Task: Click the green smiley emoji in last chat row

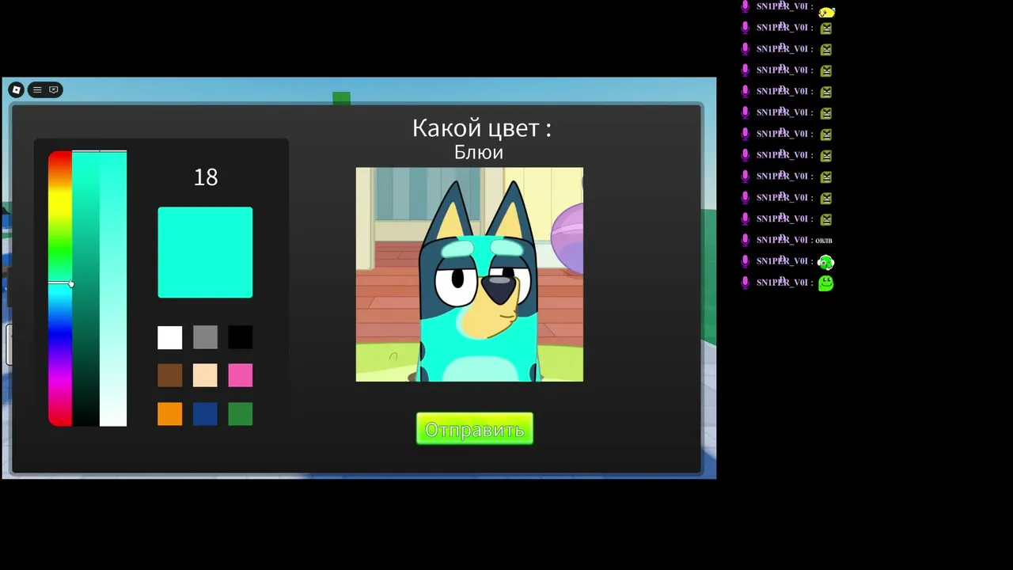Action: pyautogui.click(x=825, y=283)
